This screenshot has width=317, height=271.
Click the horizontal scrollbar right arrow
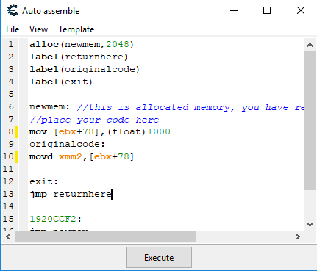[x=298, y=236]
